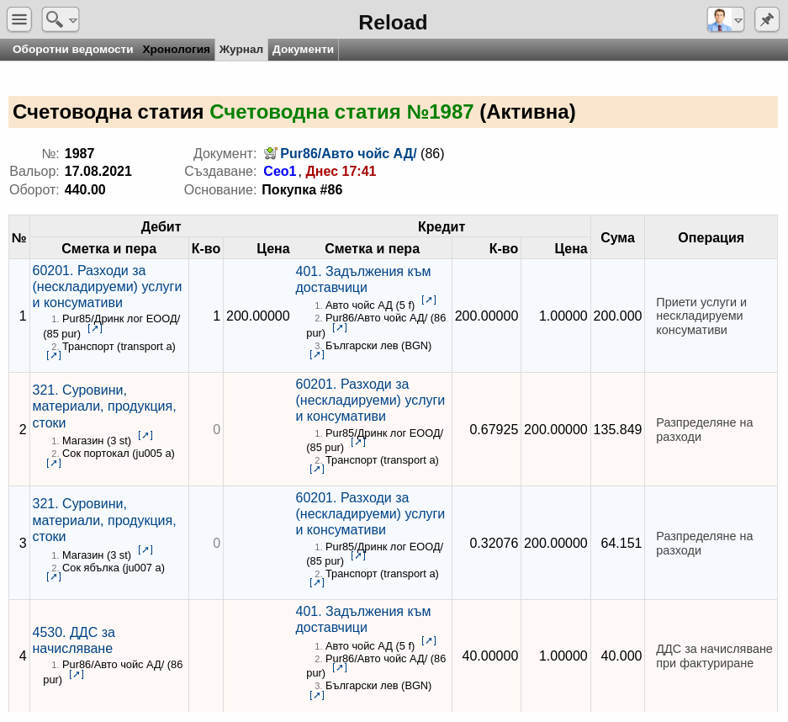The image size is (788, 722).
Task: Open external link icon for Транспорт (transport a) in row 1 debit
Action: [x=53, y=355]
